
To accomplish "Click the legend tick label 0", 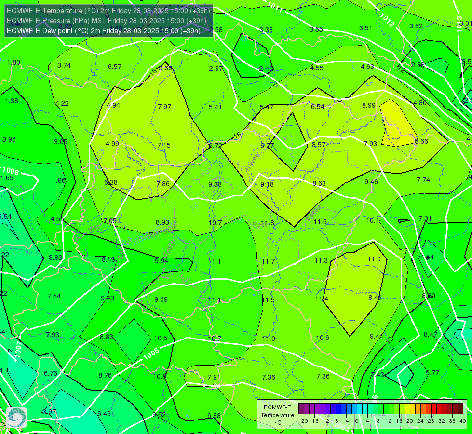I will tap(356, 421).
